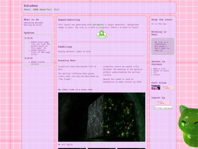Click the 'Scientists have discovered life on mars' paragraph
The width and height of the screenshot is (198, 149).
[x=77, y=68]
